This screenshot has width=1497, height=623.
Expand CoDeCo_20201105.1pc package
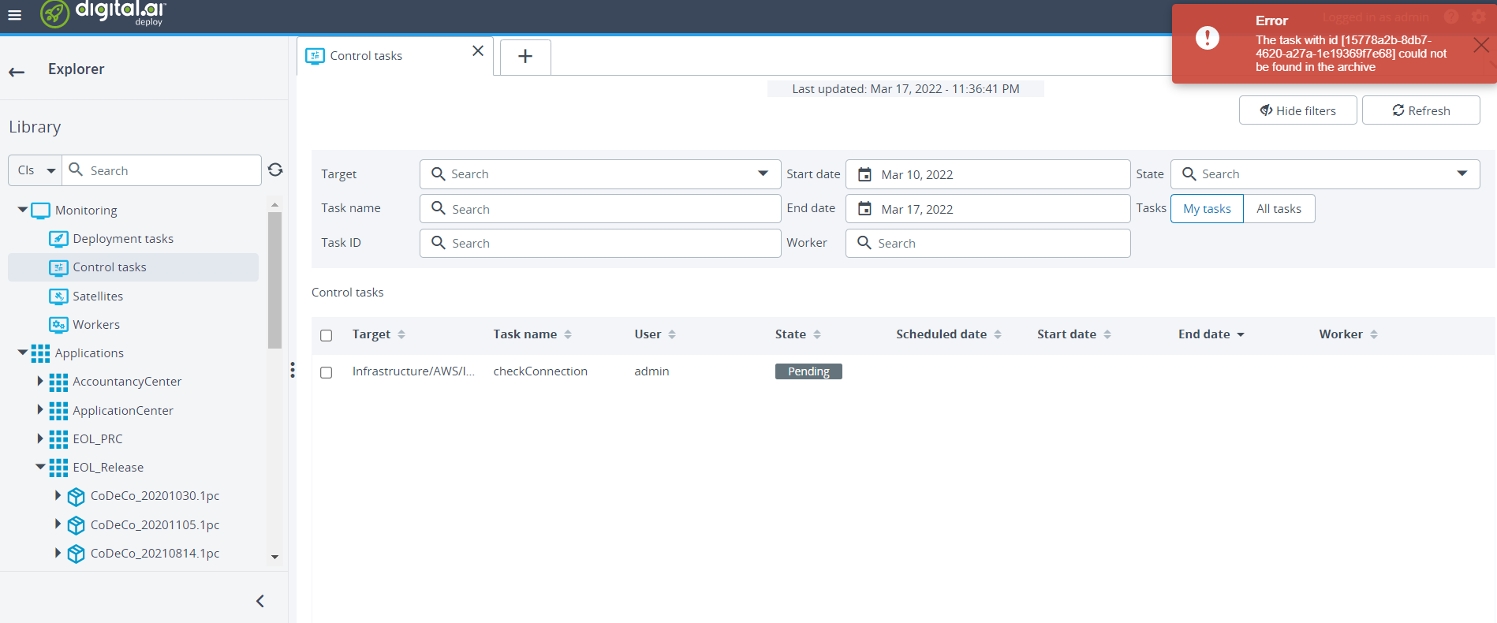click(58, 524)
